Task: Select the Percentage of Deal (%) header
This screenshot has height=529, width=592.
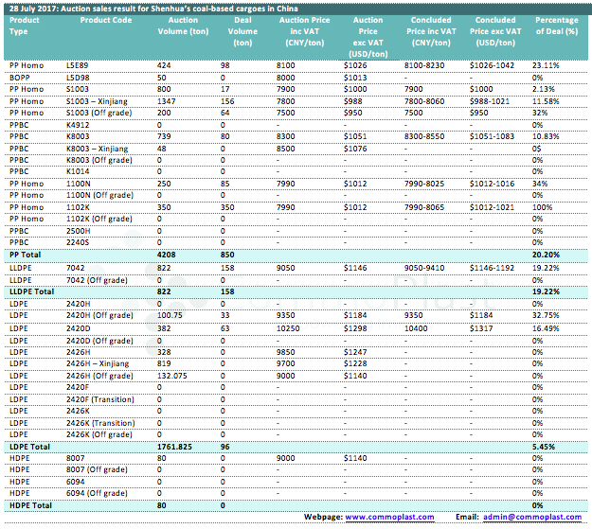Action: (556, 26)
